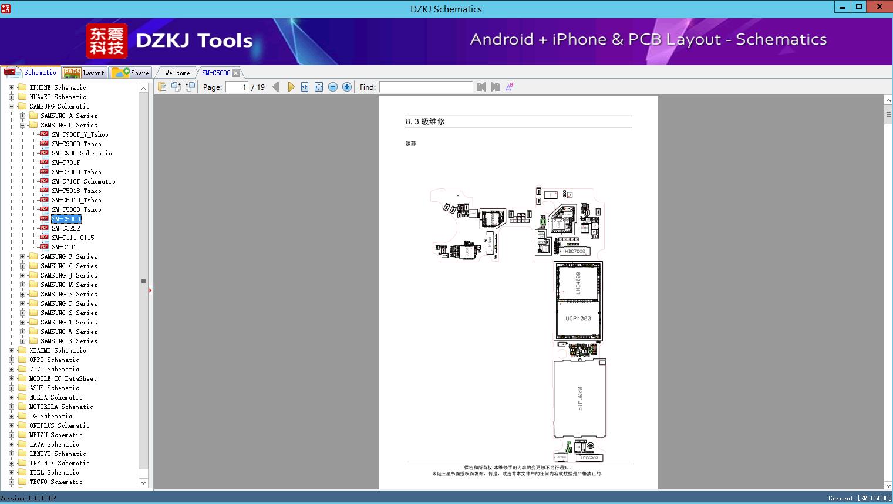
Task: Select SAMSUNG N Series folder
Action: coord(69,294)
